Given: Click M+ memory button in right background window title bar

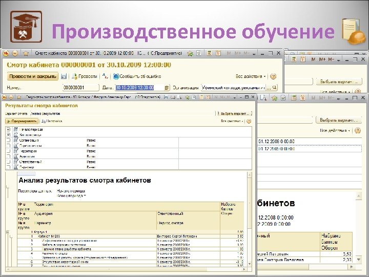Looking at the screenshot, I should (322, 98).
